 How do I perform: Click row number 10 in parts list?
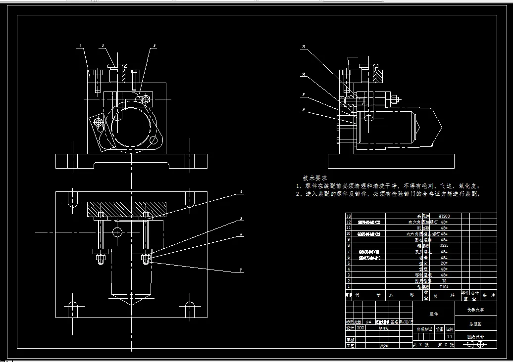(348, 233)
